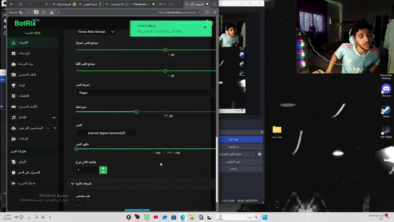Open browser profile avatar icon
The height and width of the screenshot is (222, 394).
[36, 12]
